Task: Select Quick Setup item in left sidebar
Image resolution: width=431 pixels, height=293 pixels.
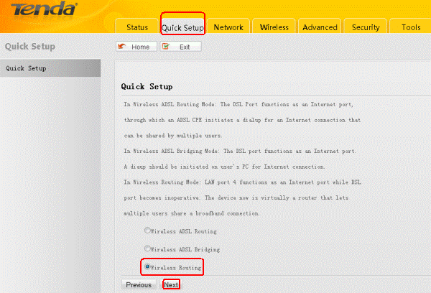Action: (26, 68)
